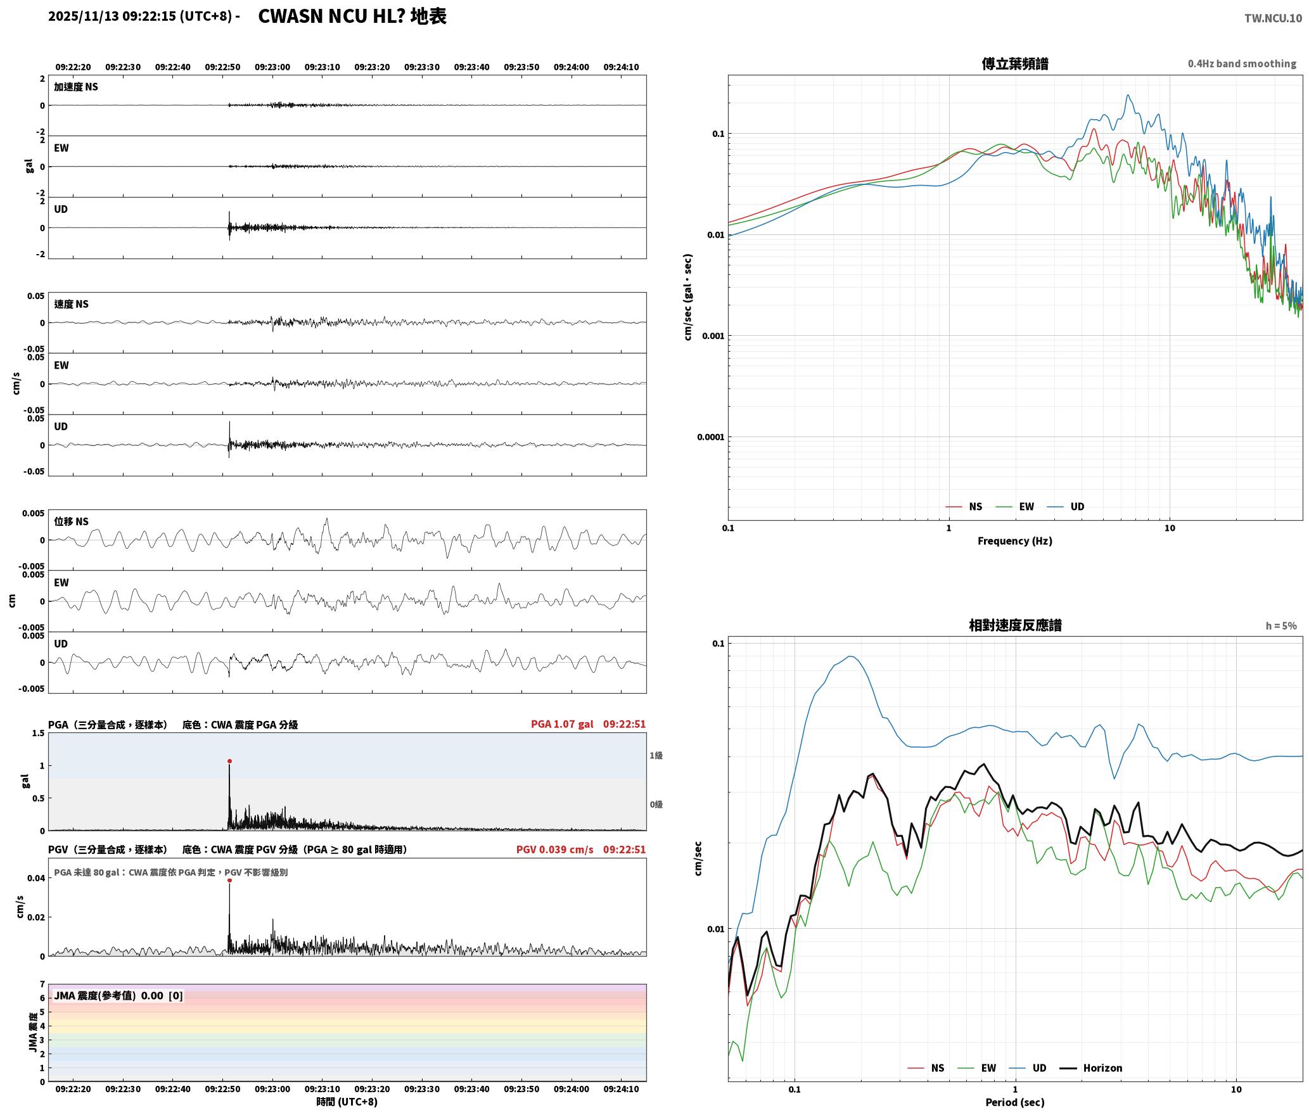Click the 1級 intensity band label

tap(656, 755)
